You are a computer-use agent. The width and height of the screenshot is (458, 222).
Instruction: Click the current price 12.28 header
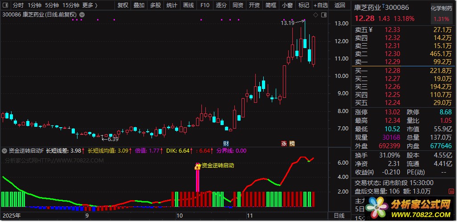coord(364,19)
